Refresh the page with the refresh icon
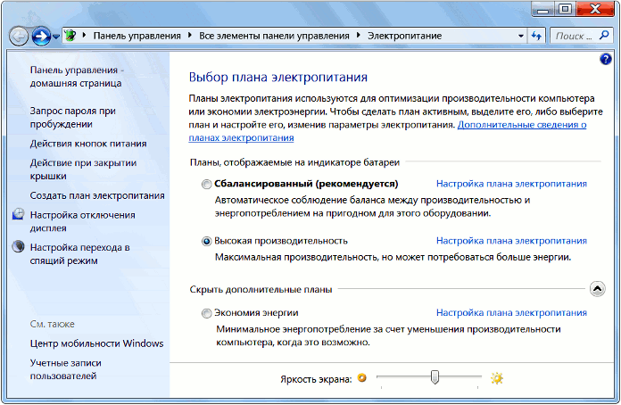621x405 pixels. 536,36
